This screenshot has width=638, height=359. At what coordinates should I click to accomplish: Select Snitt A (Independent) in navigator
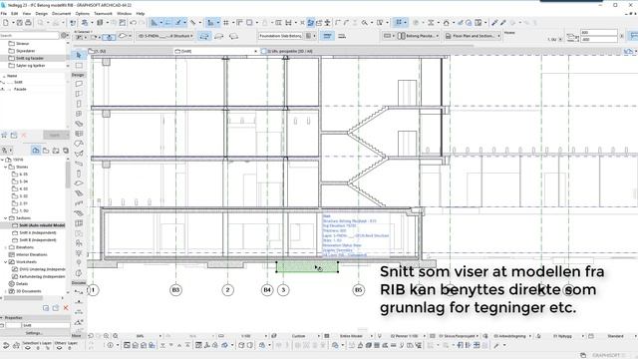coord(38,232)
